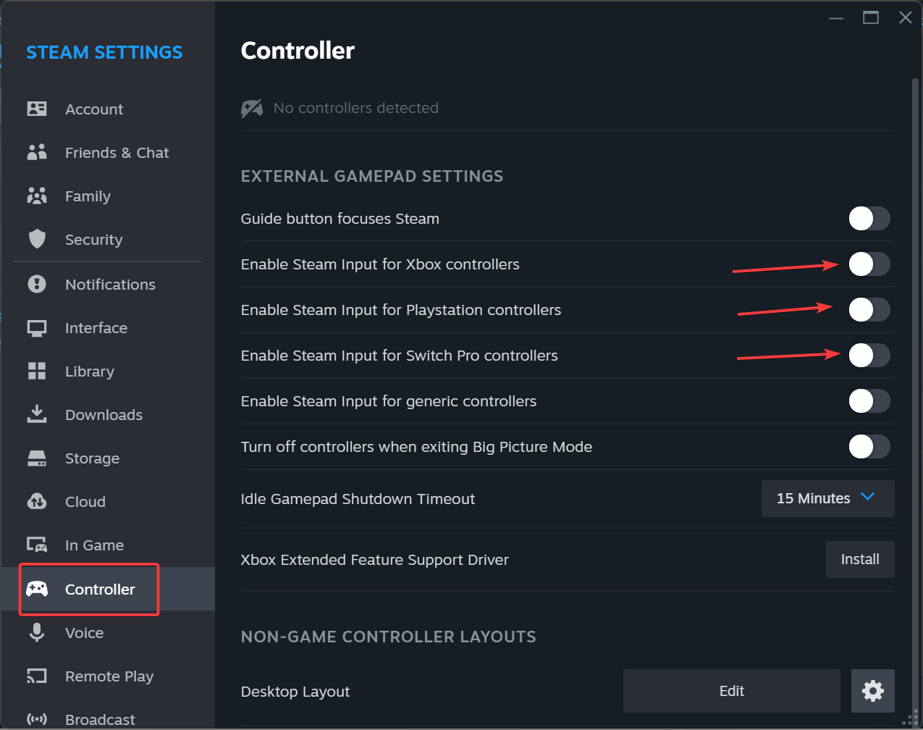Toggle Guide button focuses Steam
This screenshot has width=923, height=730.
click(x=869, y=219)
